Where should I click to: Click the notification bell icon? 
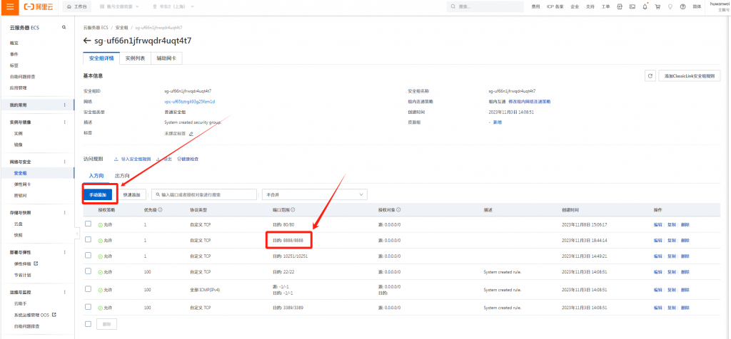645,6
